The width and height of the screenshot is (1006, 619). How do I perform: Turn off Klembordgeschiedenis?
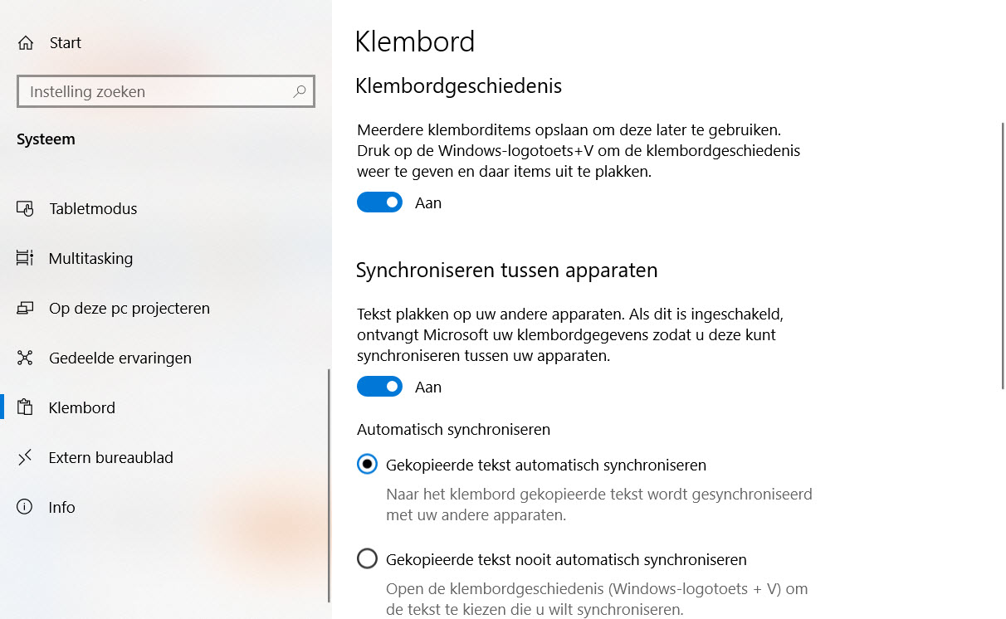(x=379, y=202)
